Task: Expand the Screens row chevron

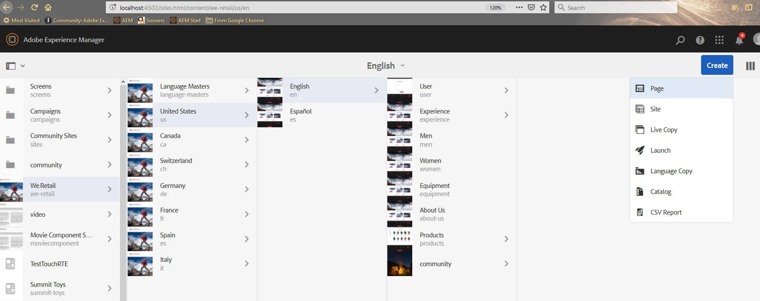Action: pos(110,90)
